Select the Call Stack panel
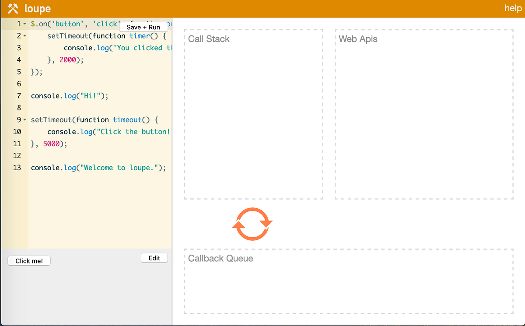Image resolution: width=525 pixels, height=326 pixels. [x=253, y=114]
